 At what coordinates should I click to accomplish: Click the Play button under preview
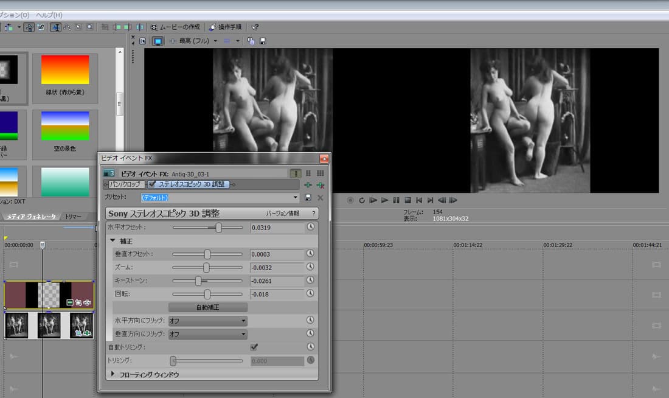click(384, 200)
